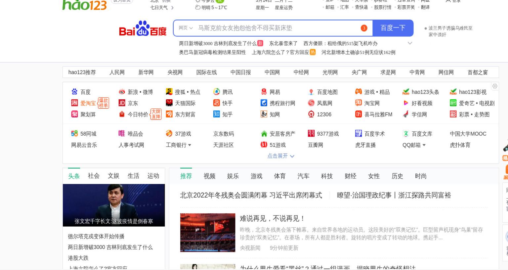508x270 pixels.
Task: Click 点击展开 to expand sites
Action: coord(280,156)
